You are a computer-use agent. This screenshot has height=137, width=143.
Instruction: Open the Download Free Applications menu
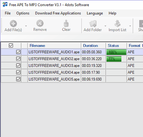(x=58, y=13)
